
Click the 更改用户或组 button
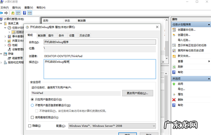pyautogui.click(x=138, y=93)
